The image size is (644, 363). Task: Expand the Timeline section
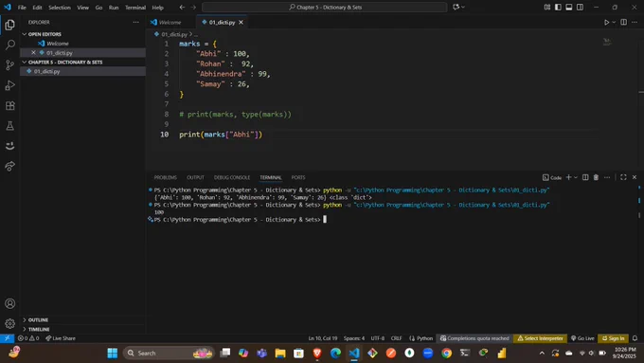(39, 329)
